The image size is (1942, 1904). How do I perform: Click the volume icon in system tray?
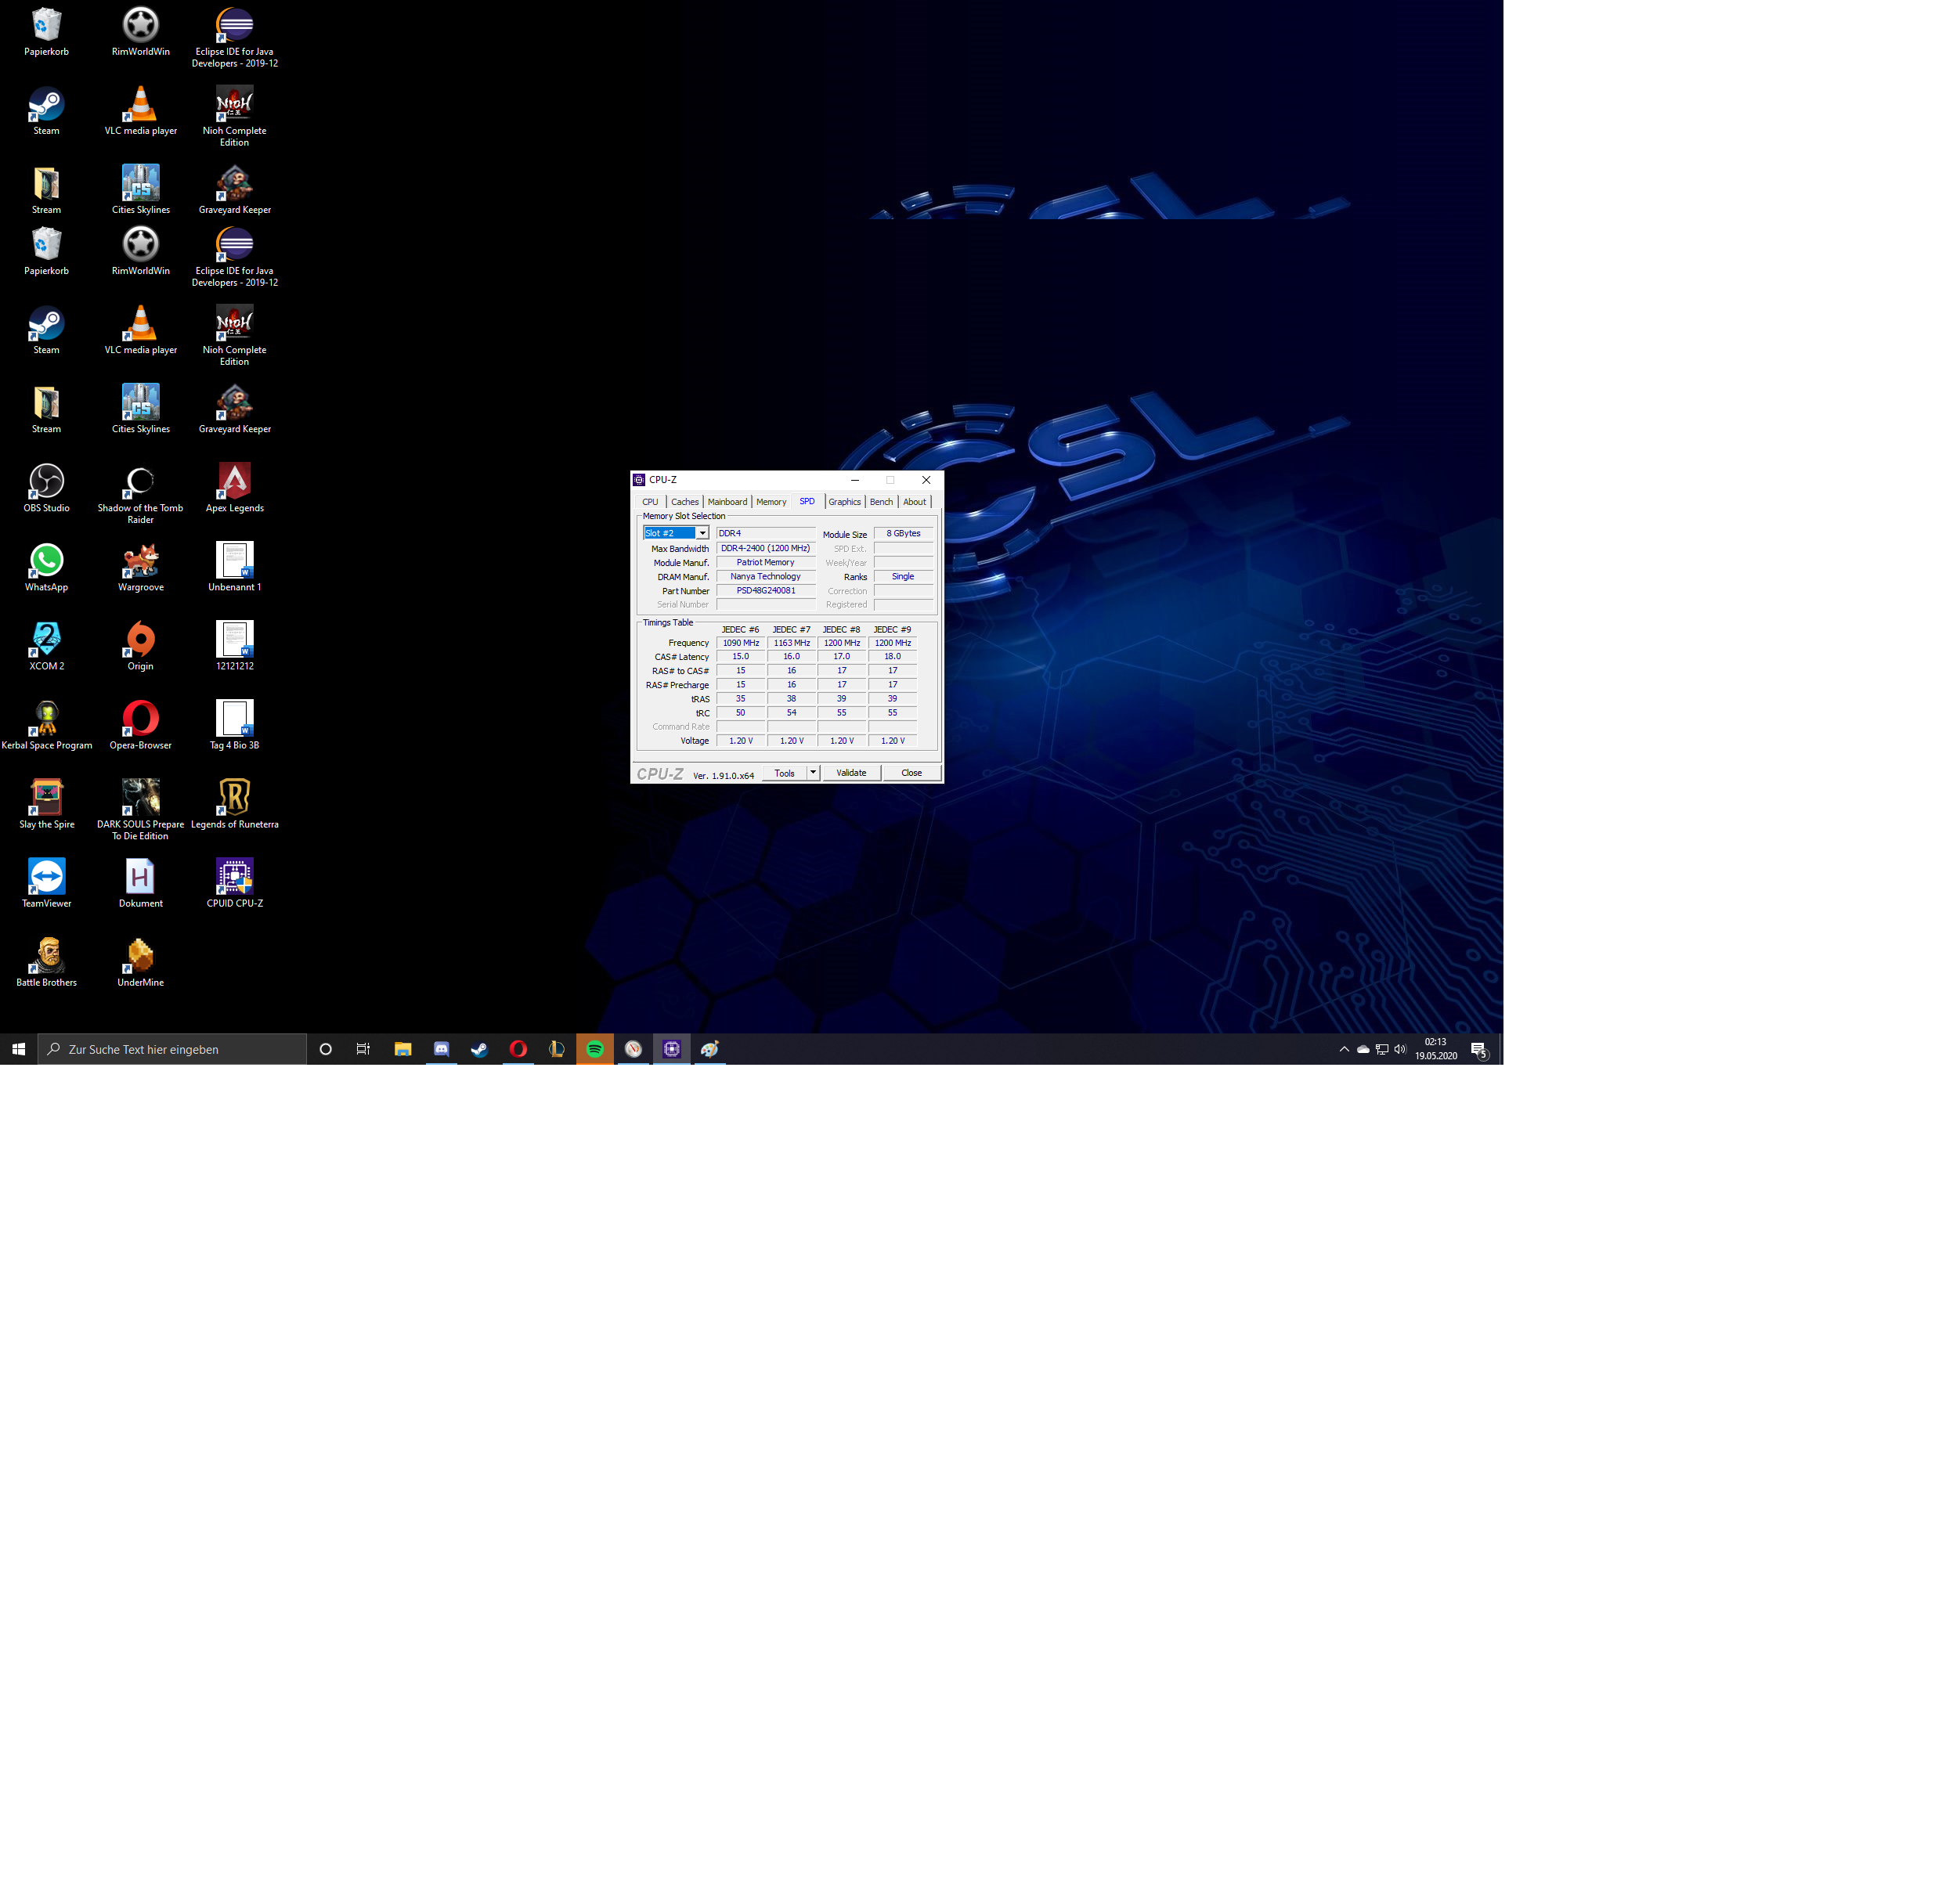click(1400, 1049)
